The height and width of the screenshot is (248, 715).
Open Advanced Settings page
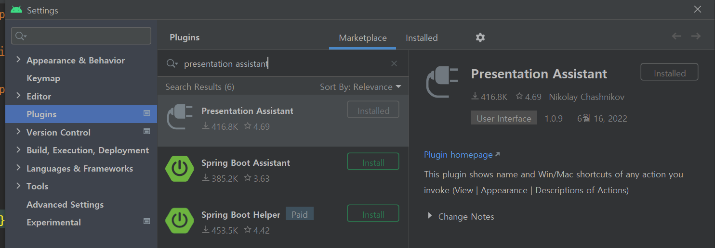(x=65, y=204)
